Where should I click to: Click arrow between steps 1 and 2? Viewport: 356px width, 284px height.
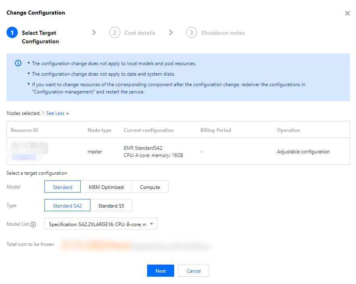pyautogui.click(x=94, y=32)
